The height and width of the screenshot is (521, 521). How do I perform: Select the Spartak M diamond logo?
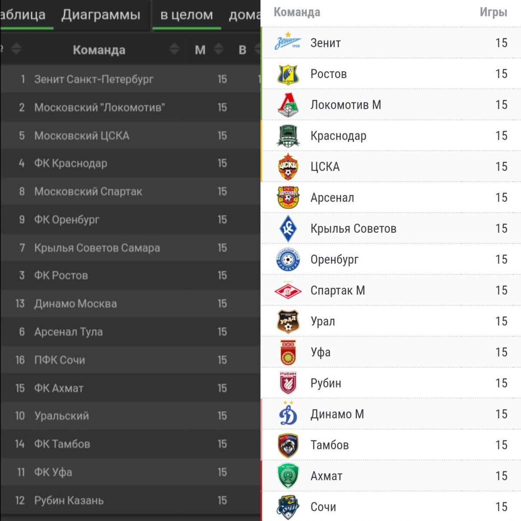288,290
